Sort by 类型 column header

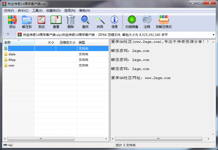coord(93,43)
